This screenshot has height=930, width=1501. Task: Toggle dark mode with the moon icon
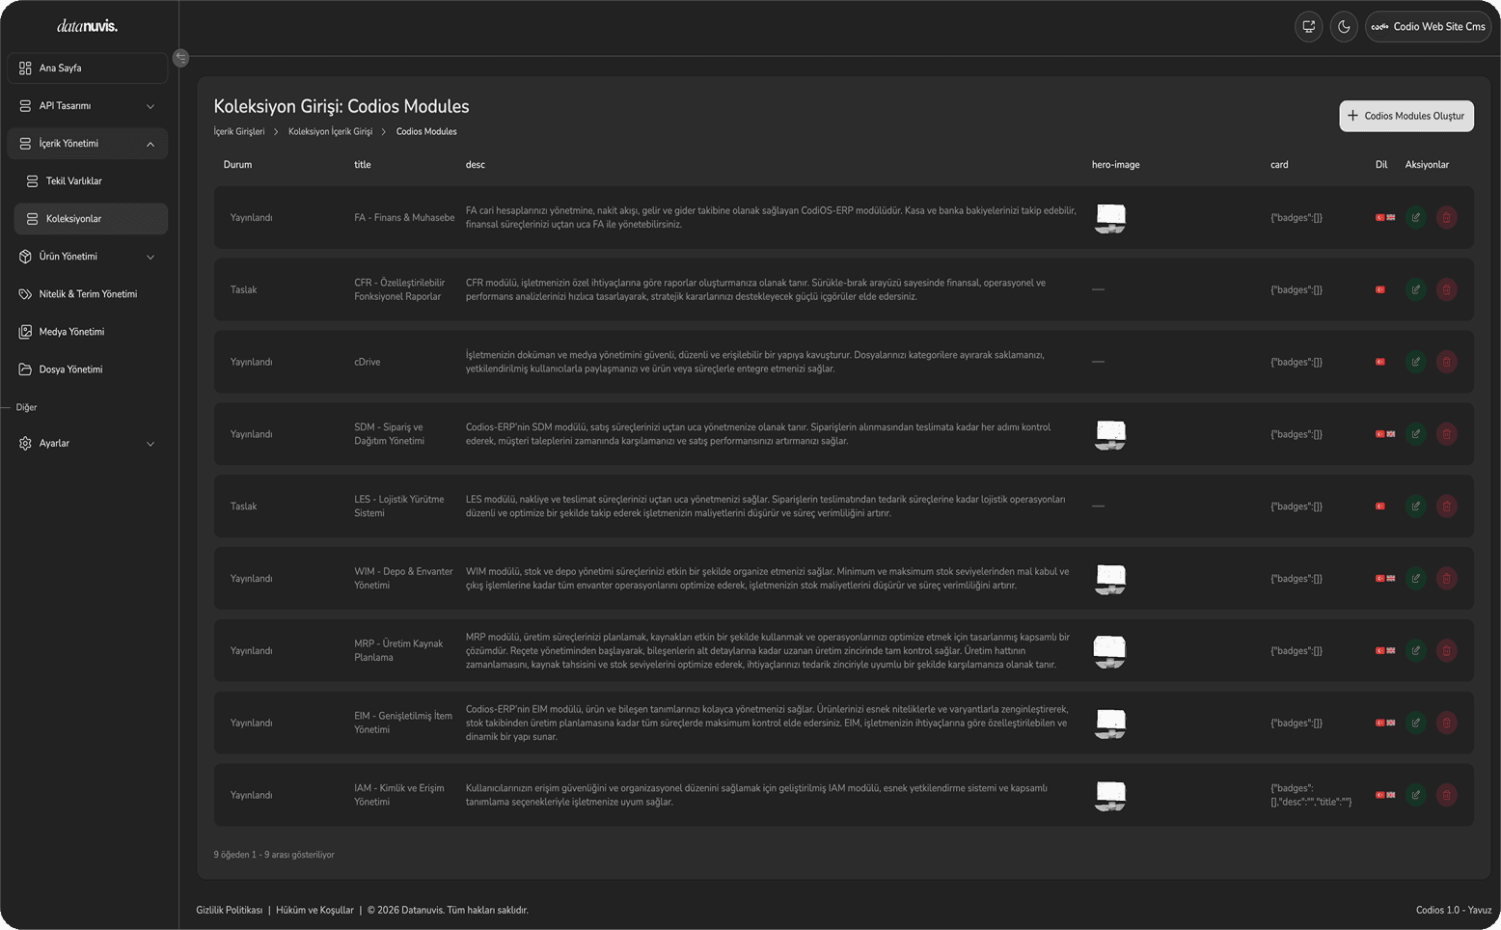coord(1344,27)
